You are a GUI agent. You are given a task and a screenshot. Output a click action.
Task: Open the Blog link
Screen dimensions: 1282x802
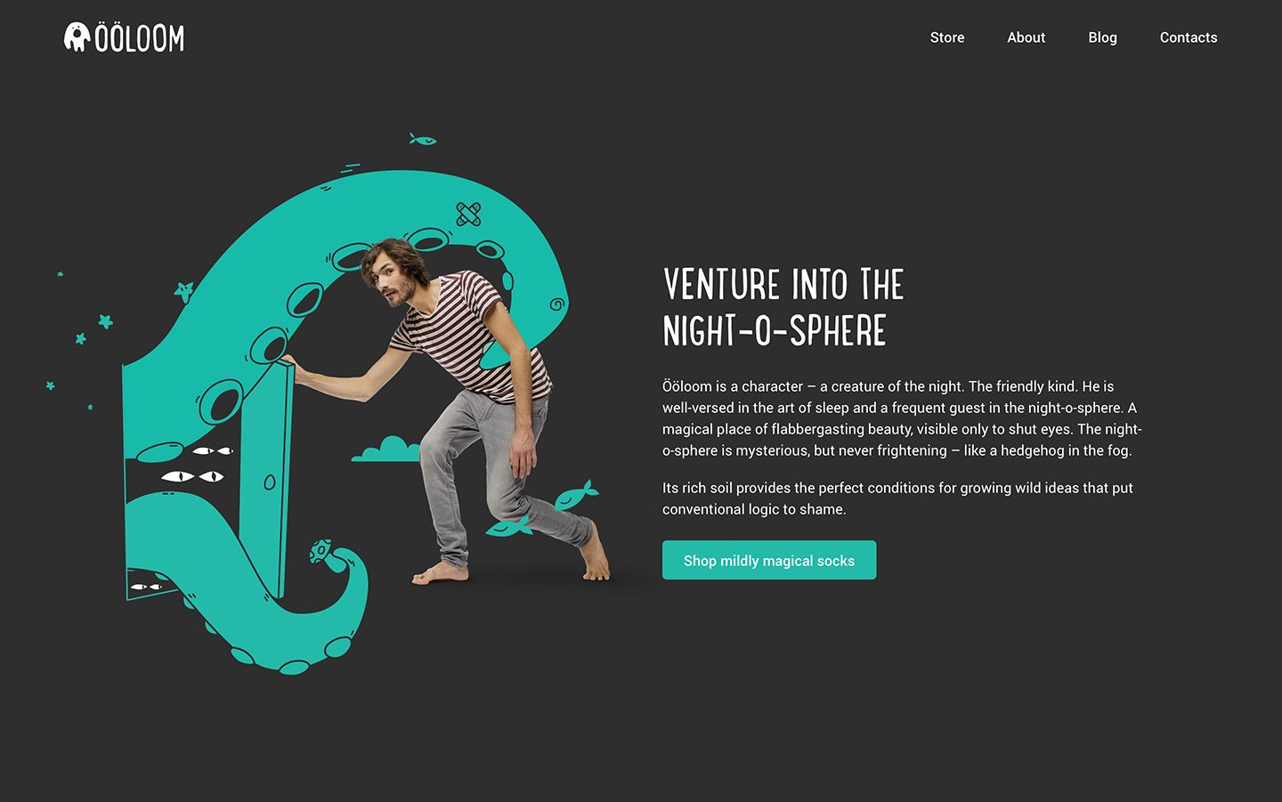pos(1102,37)
